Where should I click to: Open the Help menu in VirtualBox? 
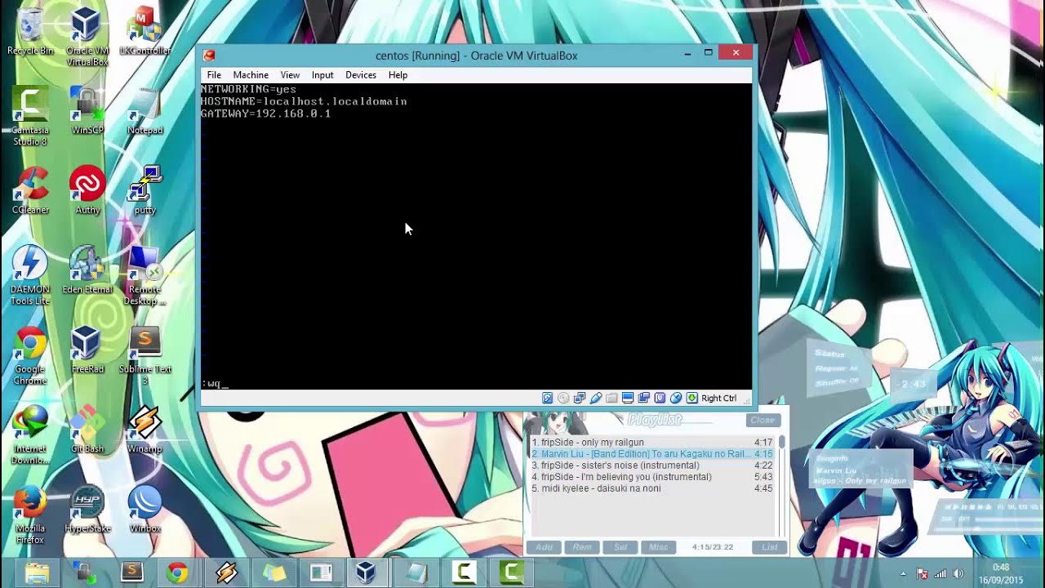pyautogui.click(x=398, y=75)
